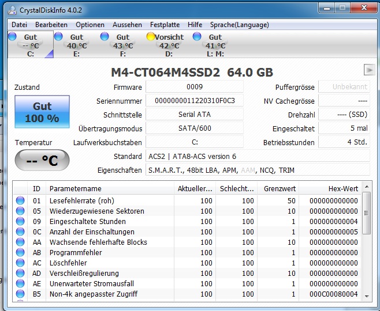Image resolution: width=380 pixels, height=311 pixels.
Task: Click the Schnittstelle field Serial ATA
Action: (195, 114)
